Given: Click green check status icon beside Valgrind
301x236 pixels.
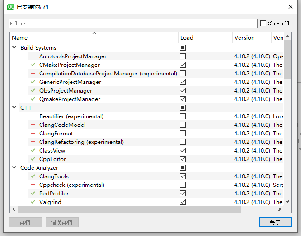Looking at the screenshot, I should 33,202.
